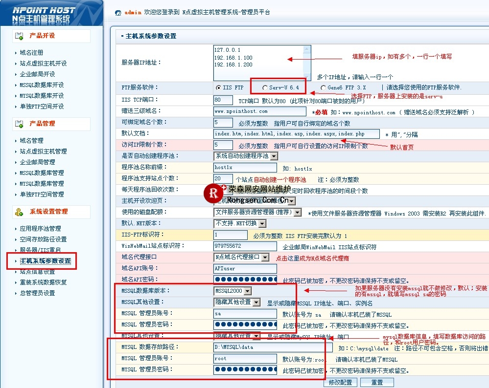
Task: Focus the 默认文档 text field
Action: tap(296, 134)
